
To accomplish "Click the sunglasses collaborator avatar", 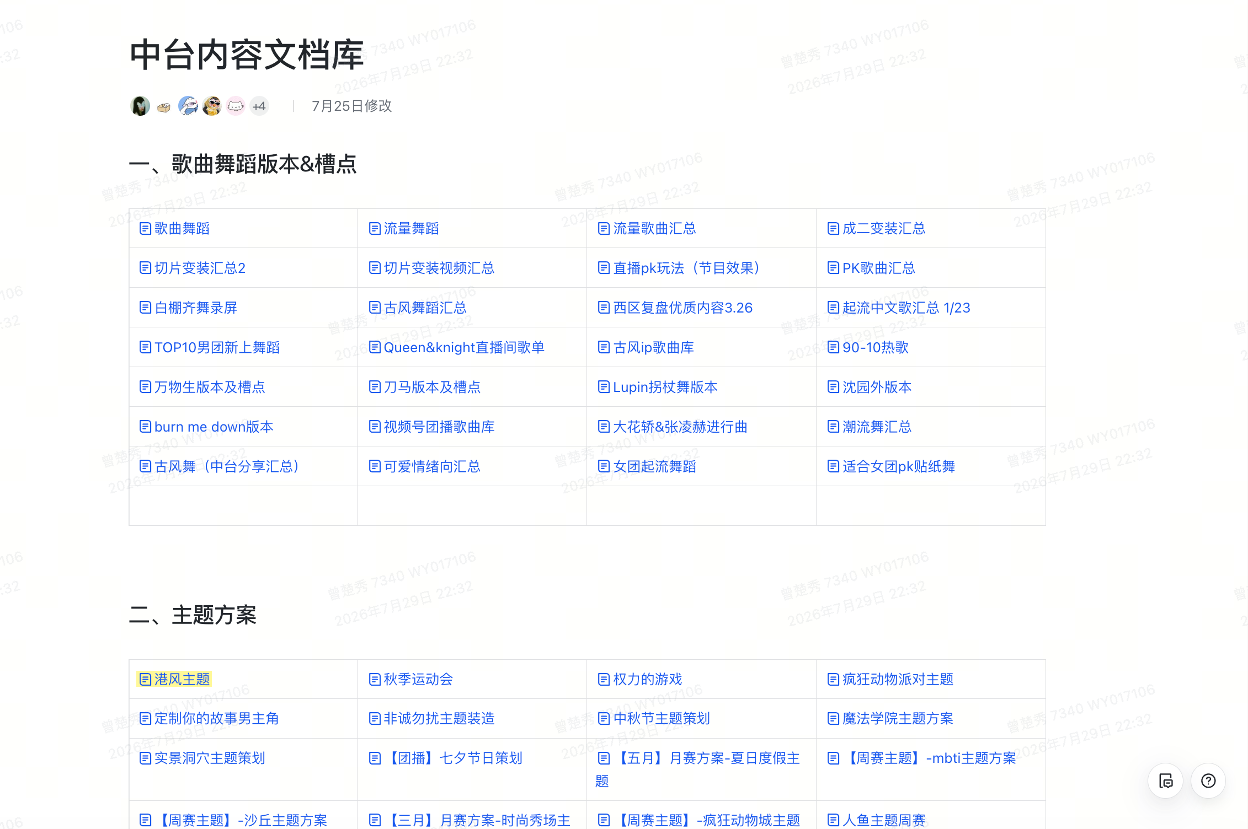I will pos(212,106).
